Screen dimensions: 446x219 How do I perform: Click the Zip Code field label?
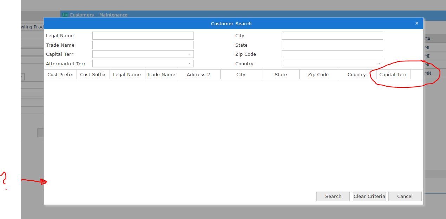(245, 54)
